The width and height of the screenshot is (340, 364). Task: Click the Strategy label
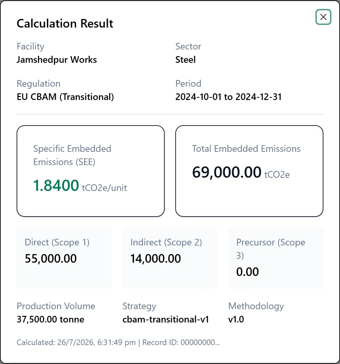[139, 306]
